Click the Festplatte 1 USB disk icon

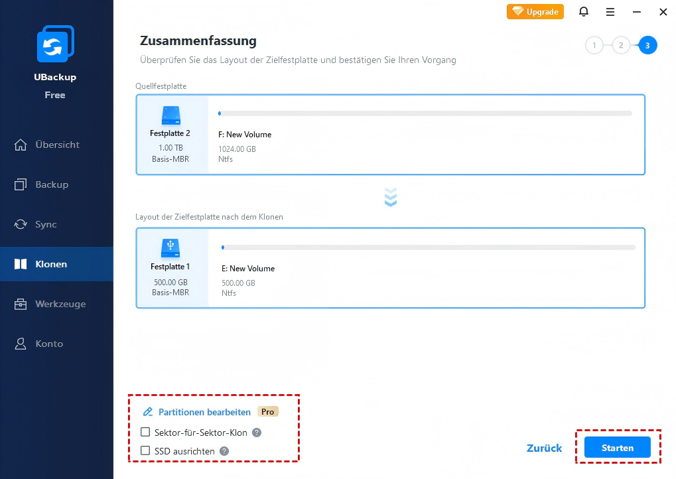coord(171,249)
